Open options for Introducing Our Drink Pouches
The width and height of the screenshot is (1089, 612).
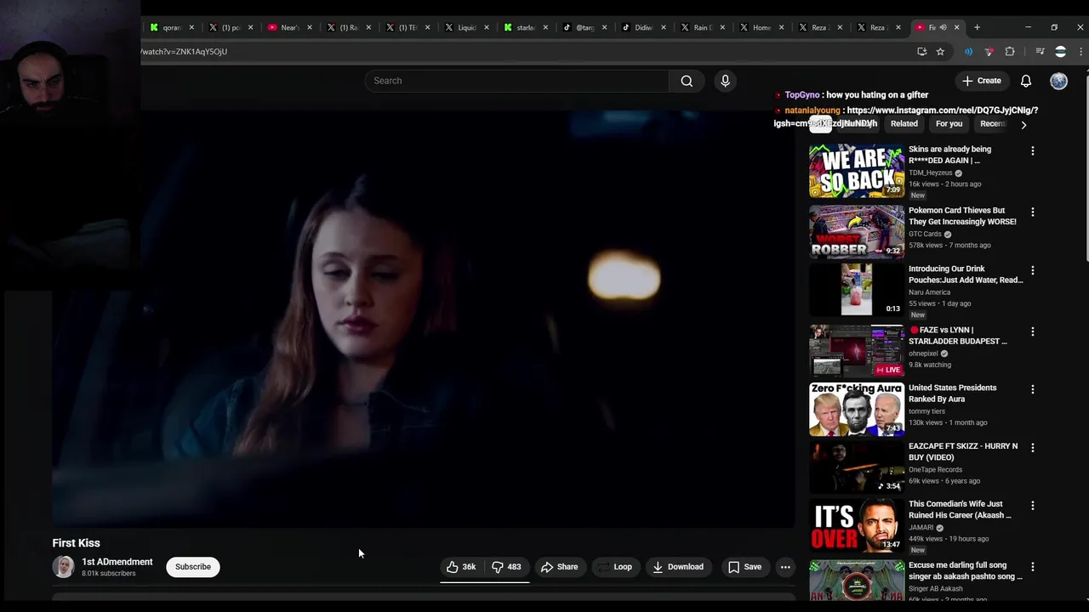click(x=1033, y=270)
